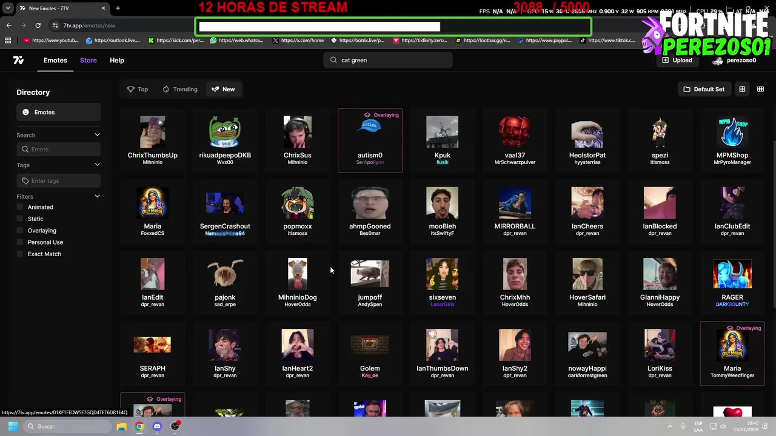Enable the Animated filter checkbox
The image size is (776, 436).
[x=20, y=207]
